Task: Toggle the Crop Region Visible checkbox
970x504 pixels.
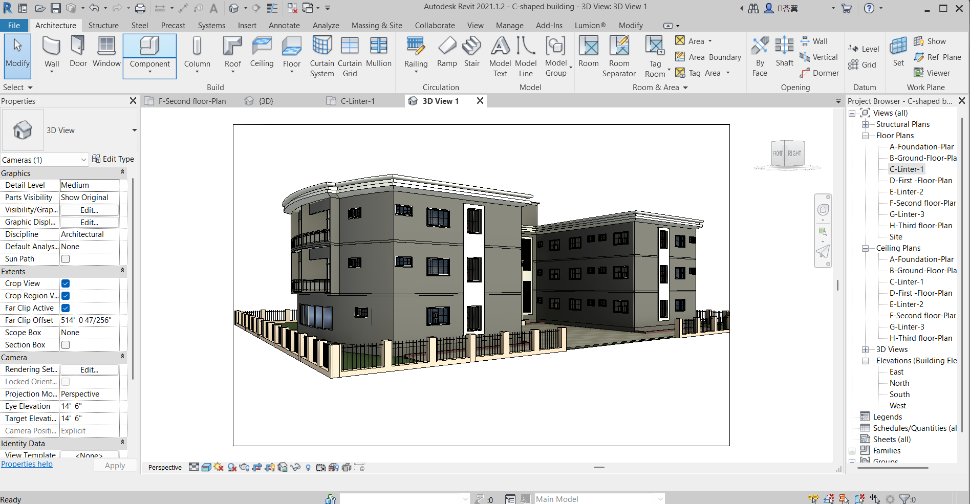Action: tap(66, 296)
